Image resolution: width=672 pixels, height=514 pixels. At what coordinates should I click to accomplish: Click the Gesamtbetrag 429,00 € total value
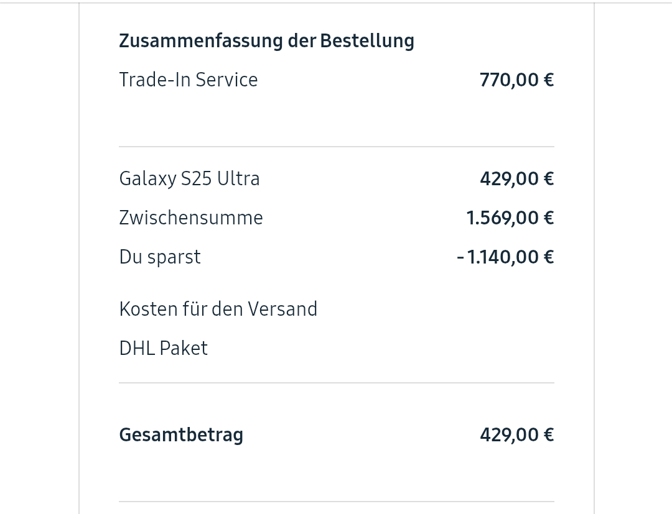pos(516,435)
